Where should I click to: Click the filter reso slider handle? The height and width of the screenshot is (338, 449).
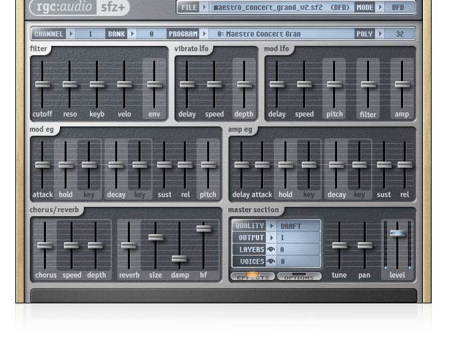tap(70, 84)
